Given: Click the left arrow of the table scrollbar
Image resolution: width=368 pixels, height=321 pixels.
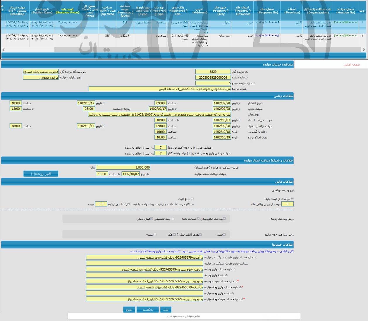Looking at the screenshot, I should pyautogui.click(x=3, y=49).
